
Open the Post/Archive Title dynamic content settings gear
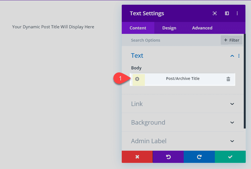coord(138,79)
